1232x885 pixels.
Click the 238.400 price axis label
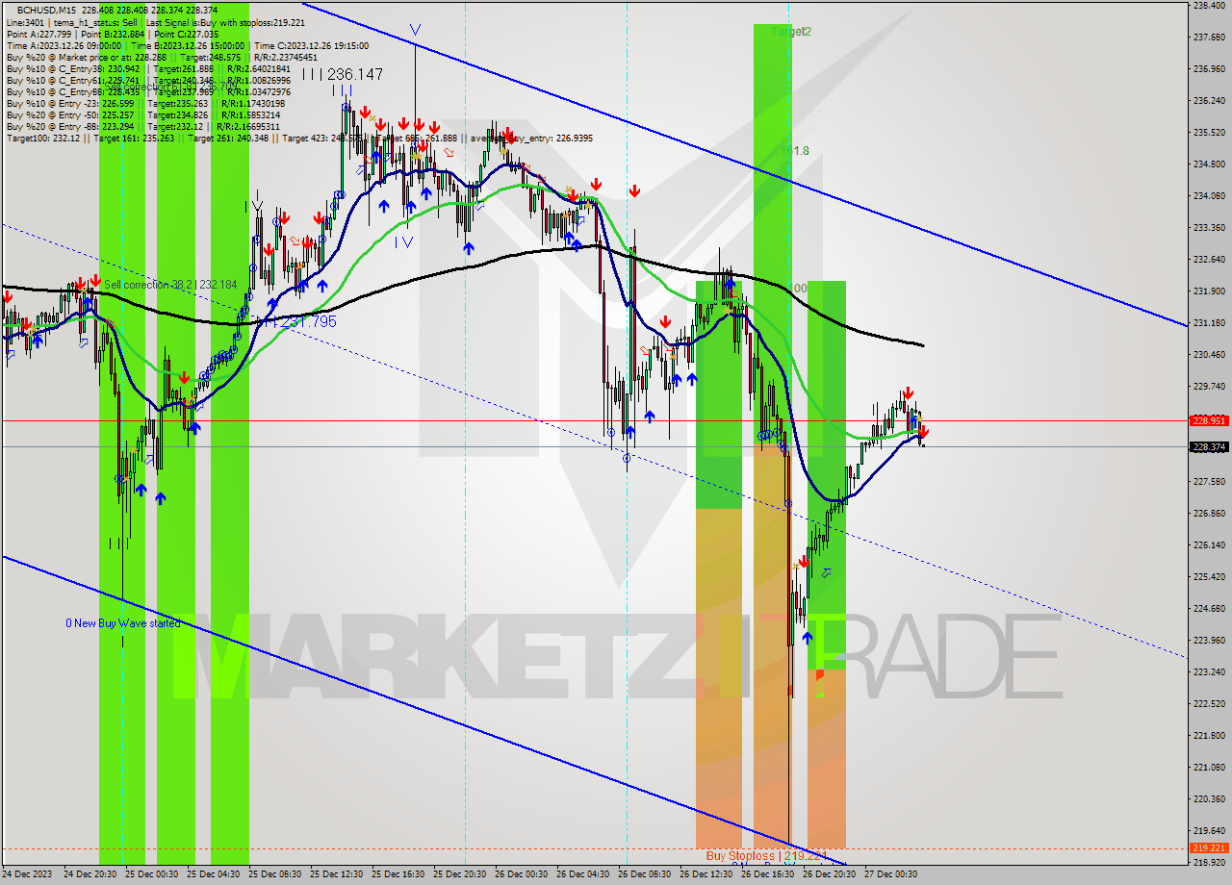coord(1208,5)
